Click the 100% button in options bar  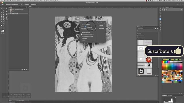[x=22, y=5]
